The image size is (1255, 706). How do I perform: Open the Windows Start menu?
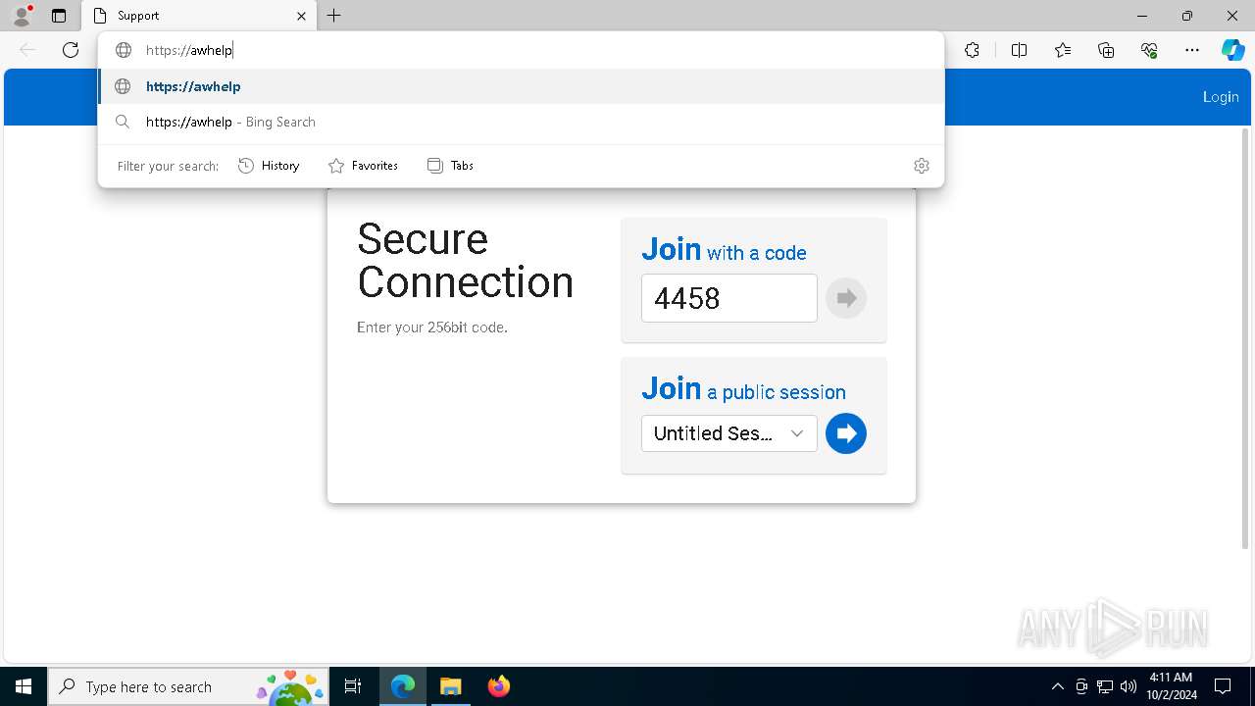pyautogui.click(x=24, y=686)
